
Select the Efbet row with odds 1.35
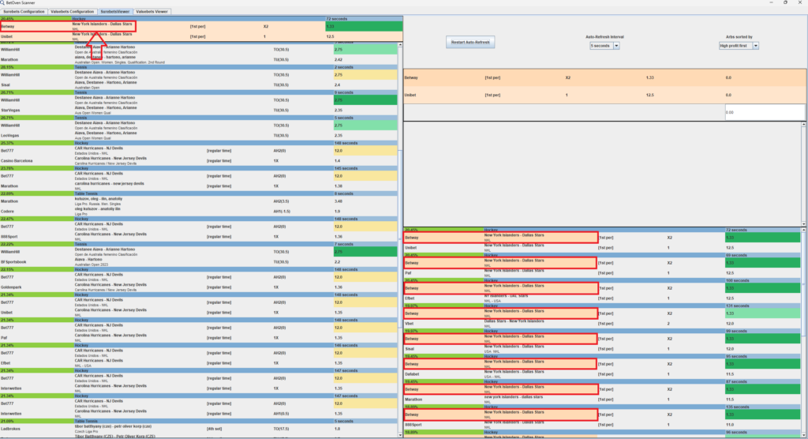(x=199, y=363)
